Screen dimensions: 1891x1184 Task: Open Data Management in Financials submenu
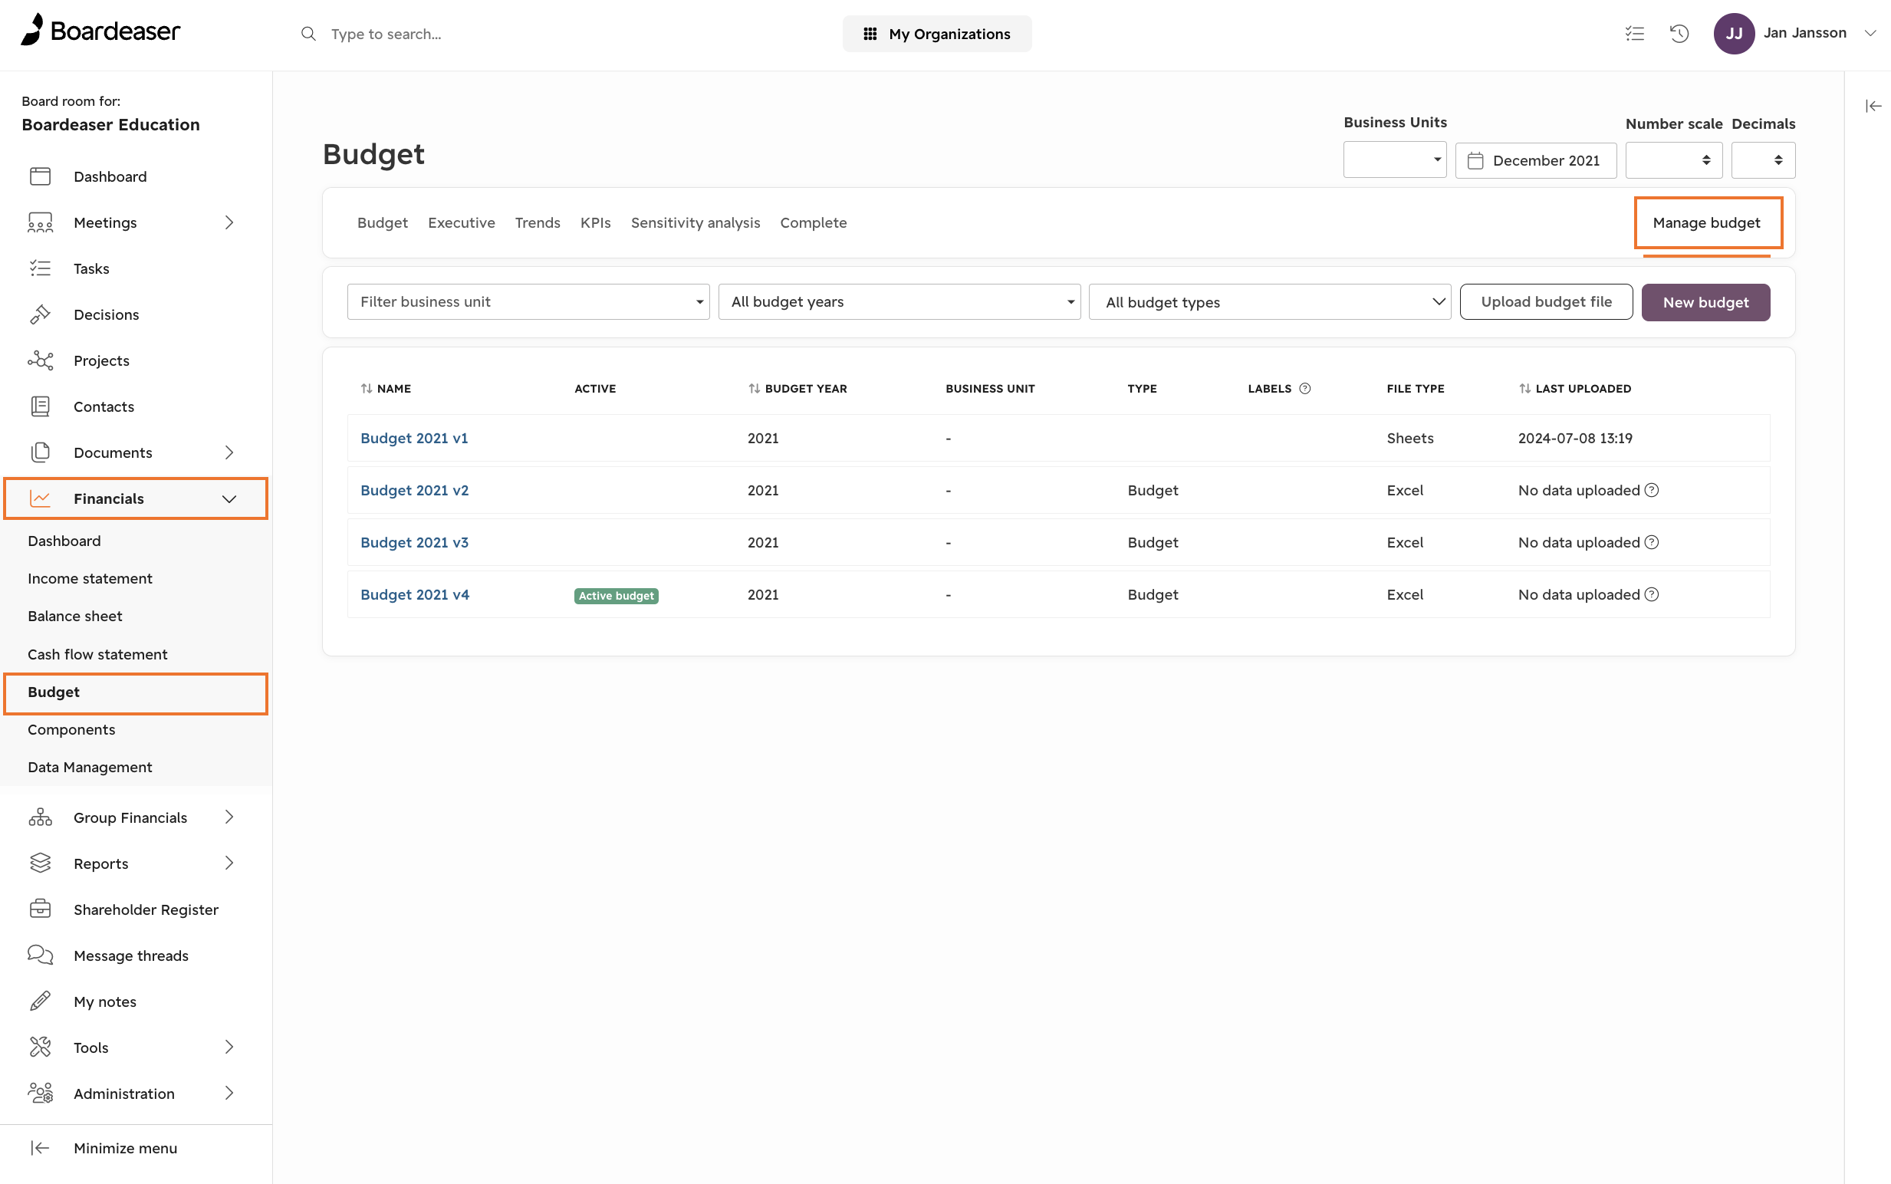click(89, 768)
